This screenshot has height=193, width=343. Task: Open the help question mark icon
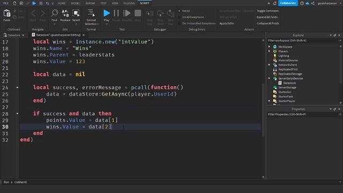click(302, 3)
